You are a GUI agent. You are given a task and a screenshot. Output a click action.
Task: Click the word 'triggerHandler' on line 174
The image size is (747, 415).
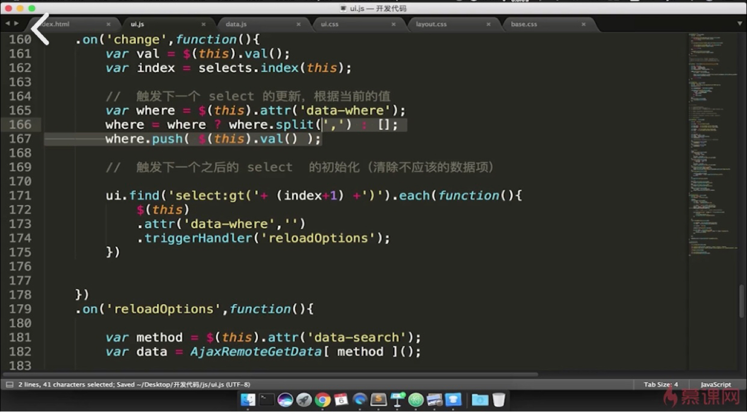click(198, 238)
